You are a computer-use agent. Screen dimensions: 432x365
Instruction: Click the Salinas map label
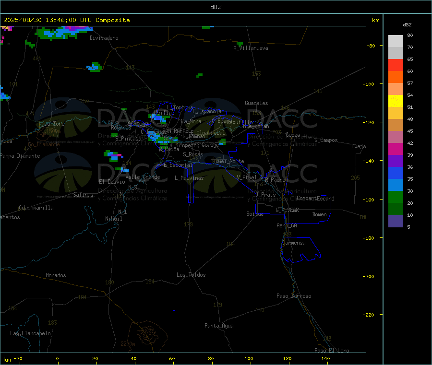click(83, 195)
